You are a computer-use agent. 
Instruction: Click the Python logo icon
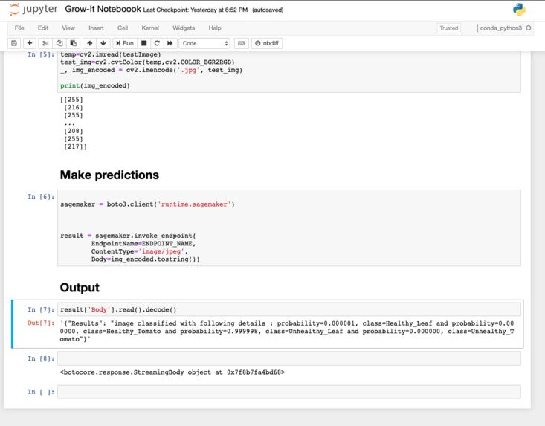click(519, 10)
